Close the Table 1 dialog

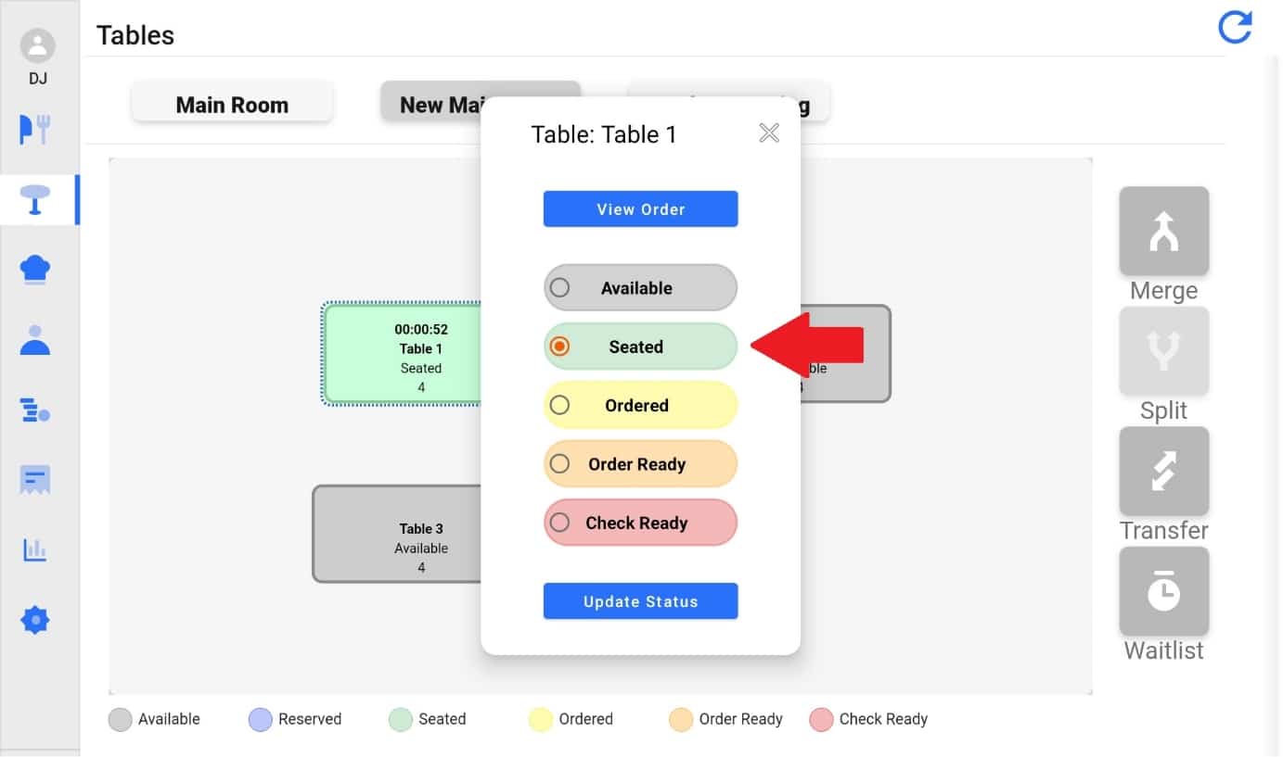tap(769, 133)
